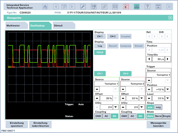Viewport: 178px width, 133px height.
Task: Go to the home screen icon
Action: click(45, 7)
